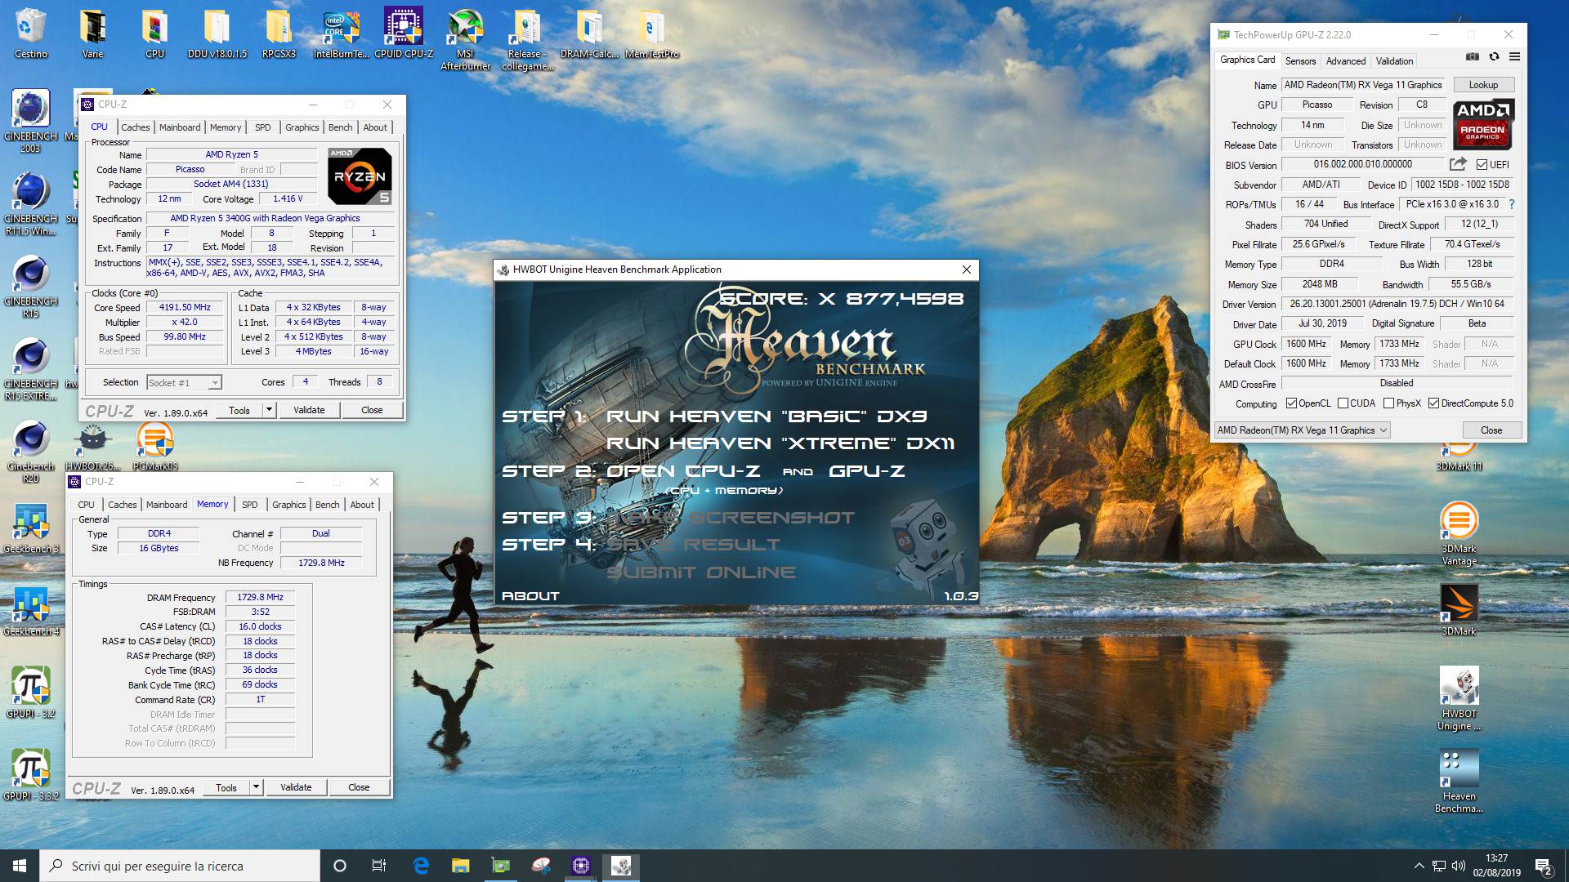Launch IntelBurnTest desktop shortcut
Viewport: 1569px width, 882px height.
[341, 33]
